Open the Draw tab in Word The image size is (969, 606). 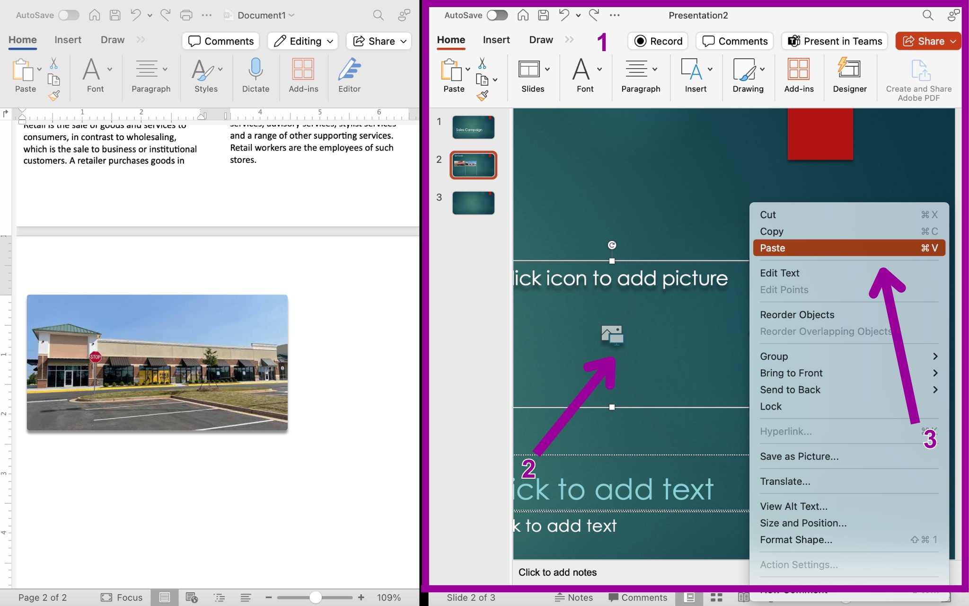coord(113,40)
